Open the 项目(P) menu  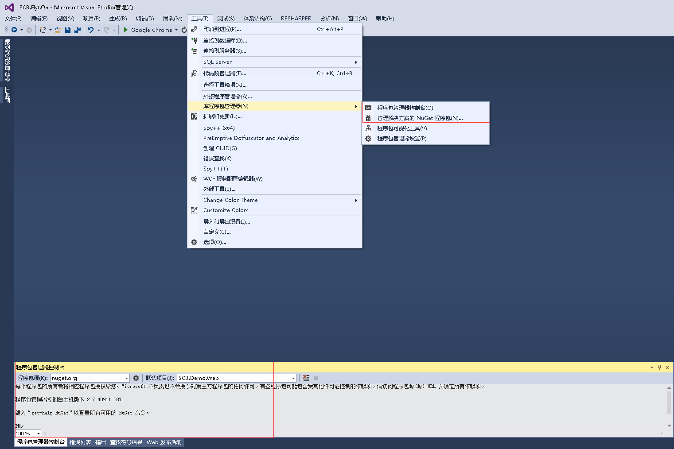(92, 19)
